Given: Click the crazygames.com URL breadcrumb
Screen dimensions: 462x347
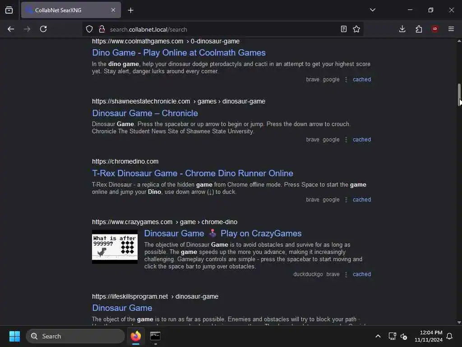Looking at the screenshot, I should click(x=164, y=222).
